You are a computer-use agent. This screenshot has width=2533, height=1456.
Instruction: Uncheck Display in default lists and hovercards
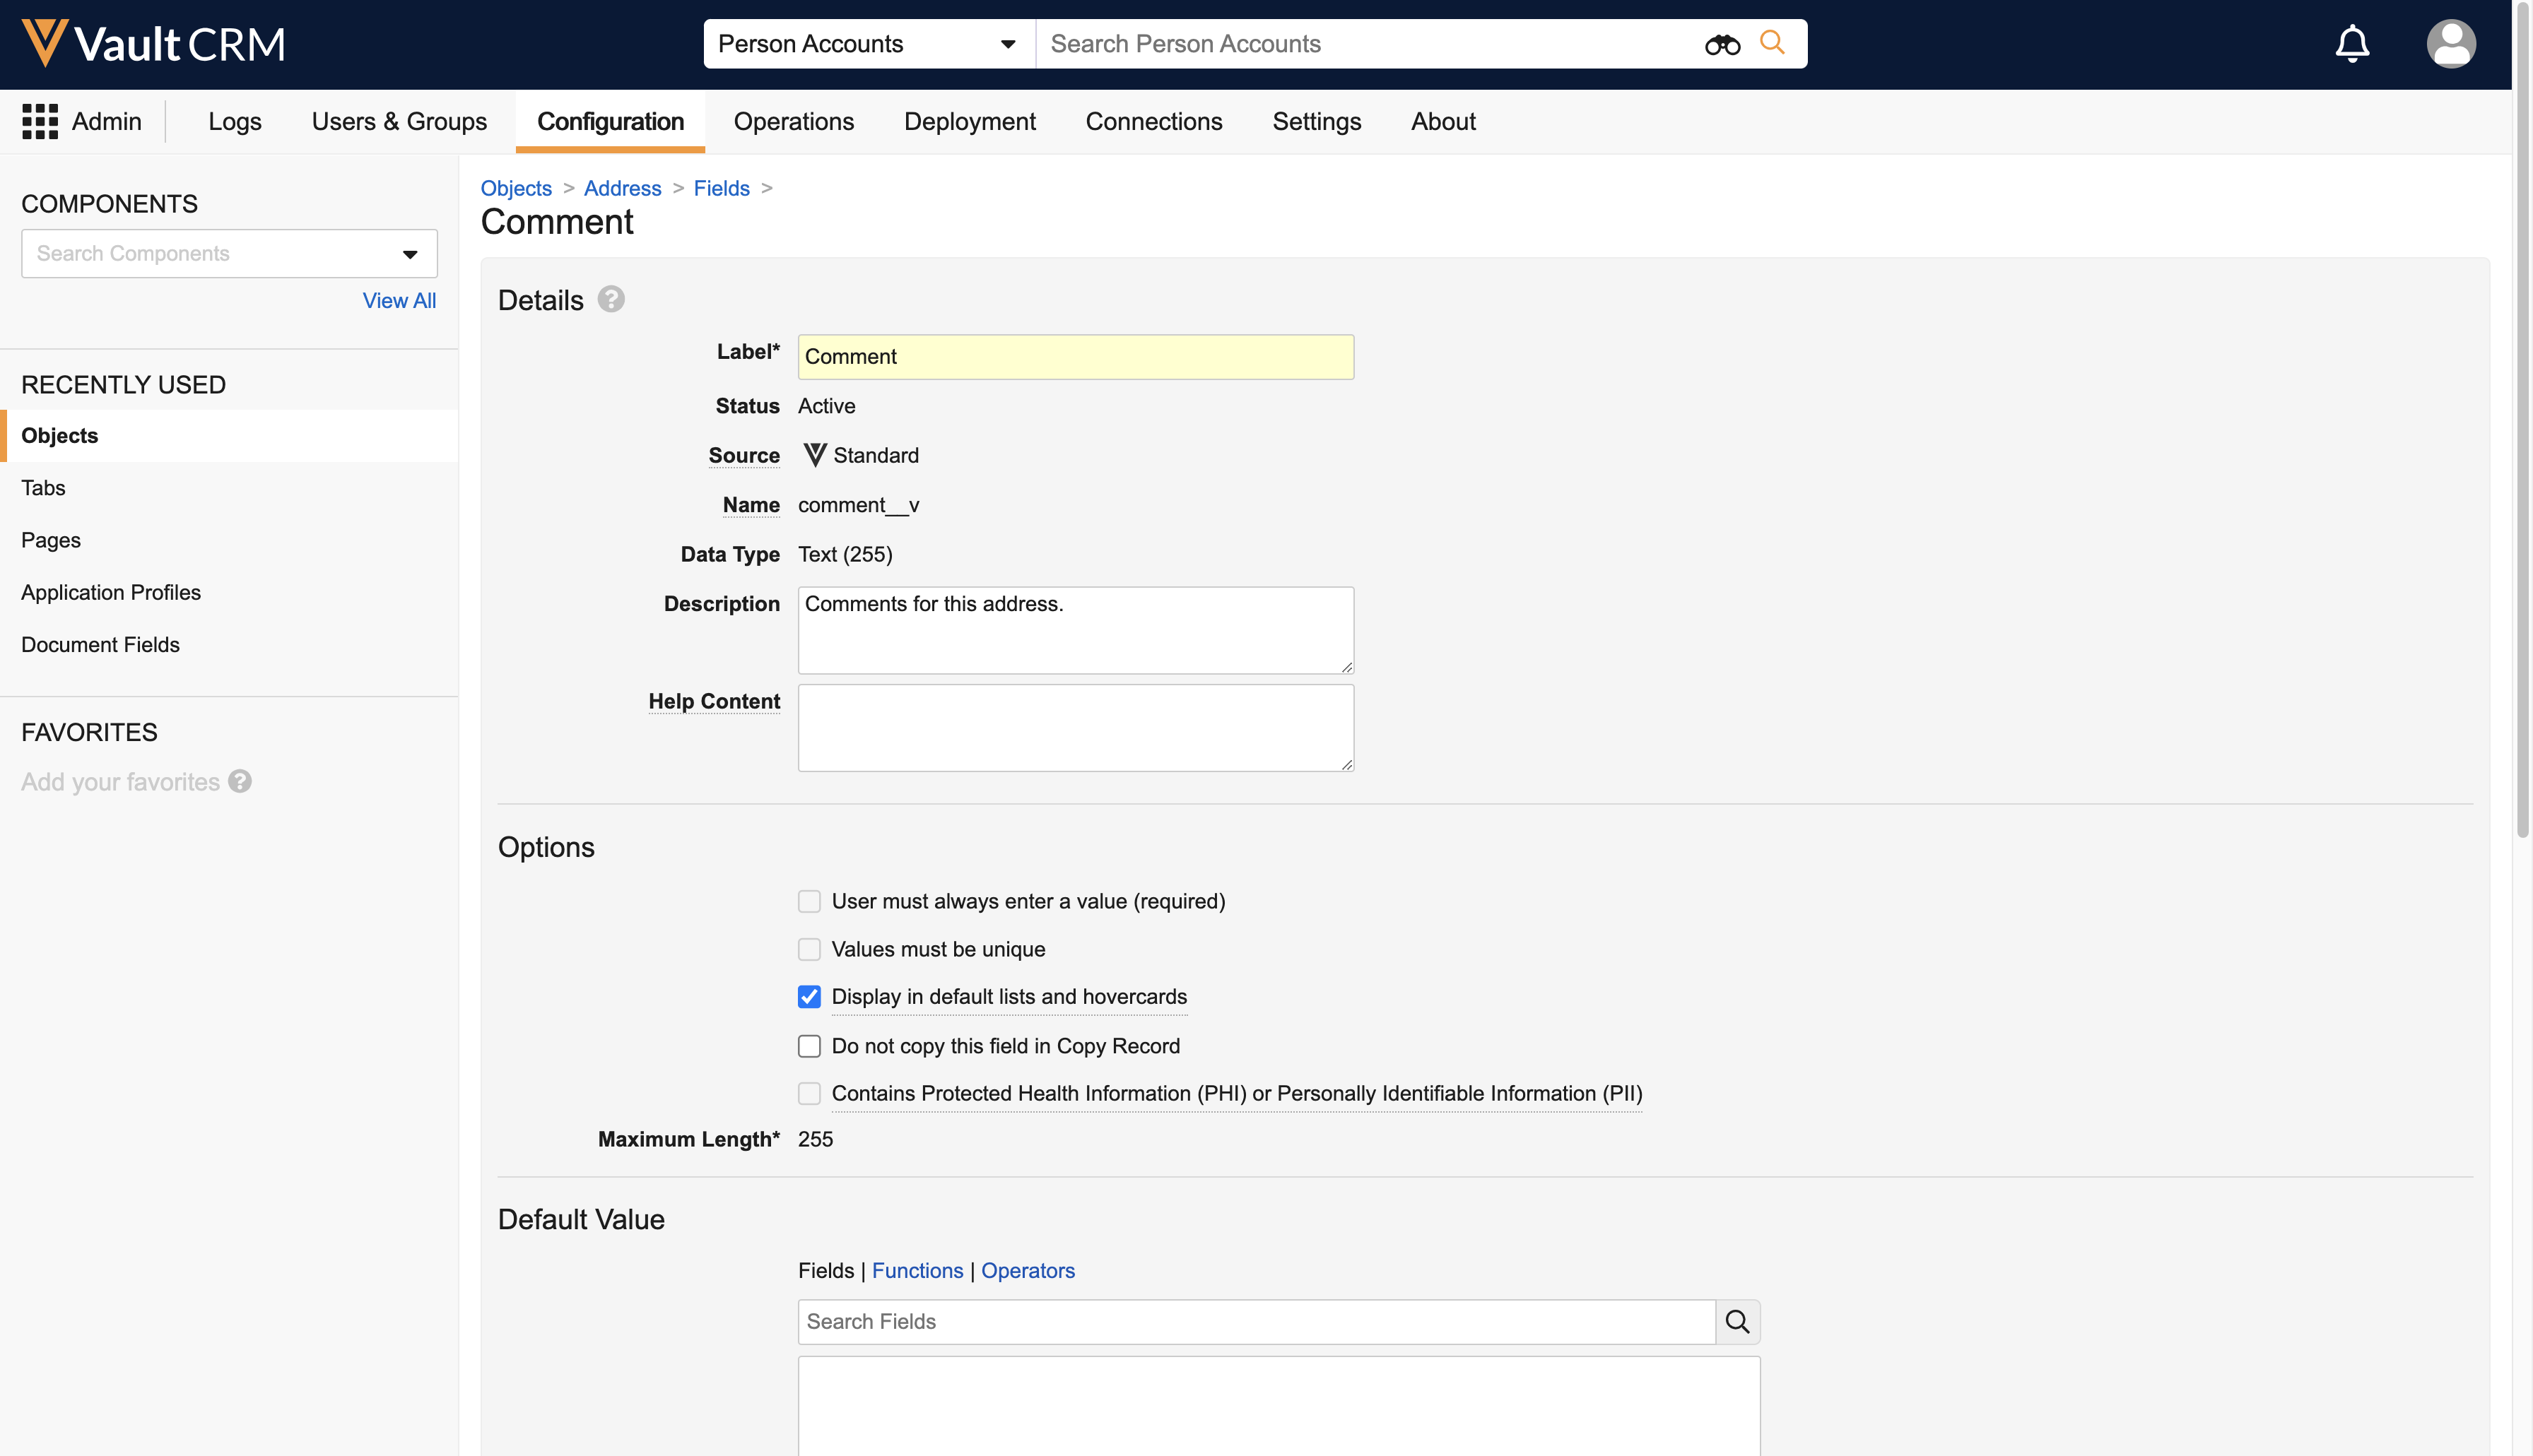[809, 997]
